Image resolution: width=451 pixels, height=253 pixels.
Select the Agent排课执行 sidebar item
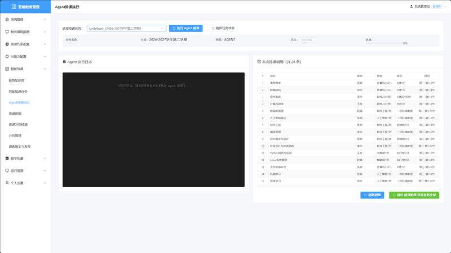[19, 102]
